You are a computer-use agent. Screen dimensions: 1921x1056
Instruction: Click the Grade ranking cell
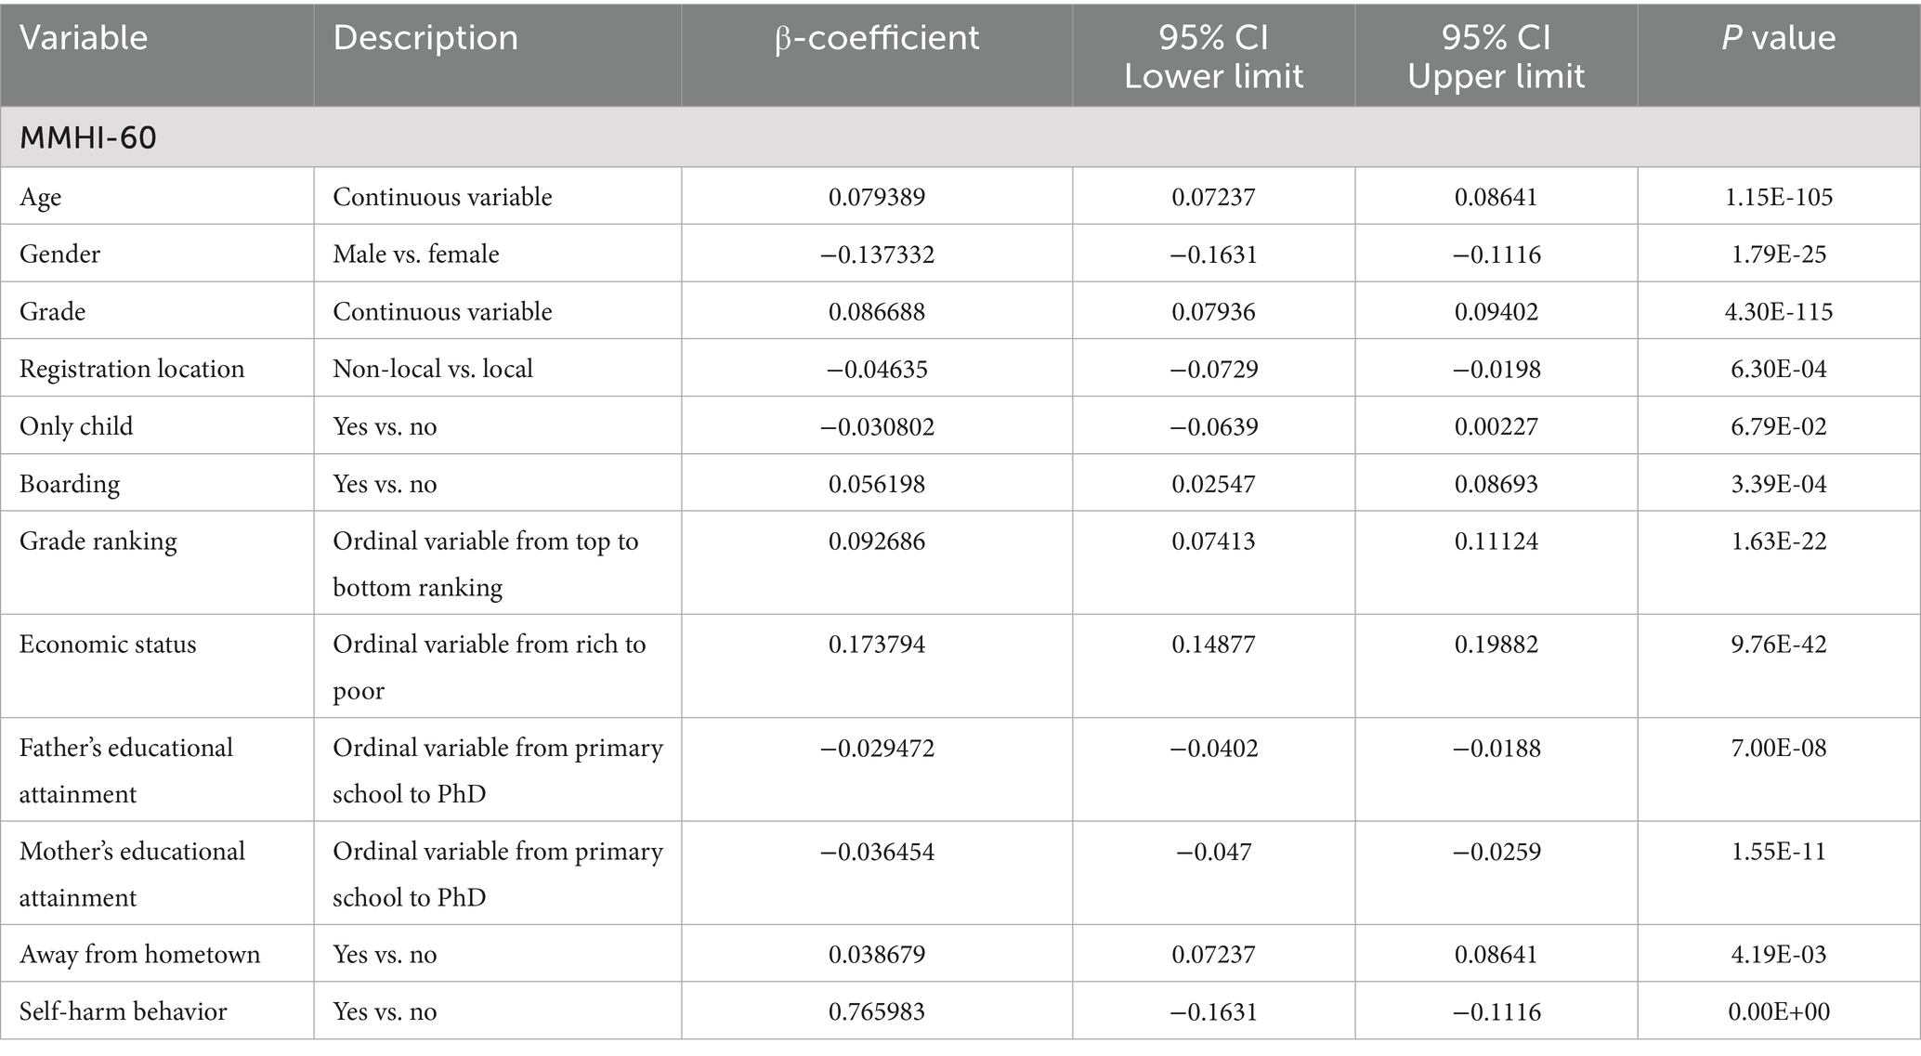(x=98, y=541)
